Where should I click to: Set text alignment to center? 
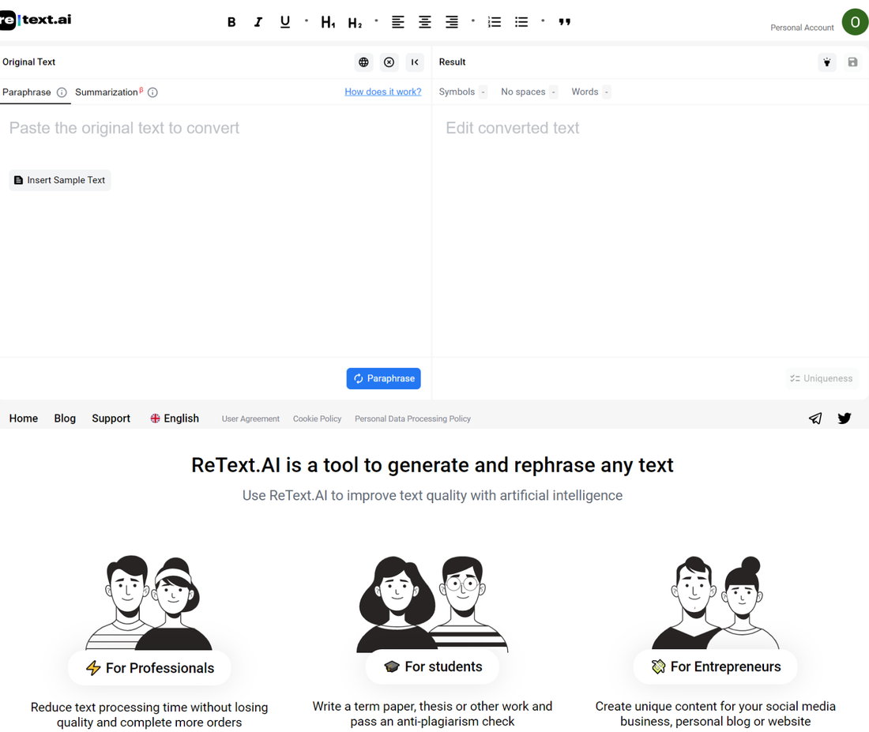[424, 21]
